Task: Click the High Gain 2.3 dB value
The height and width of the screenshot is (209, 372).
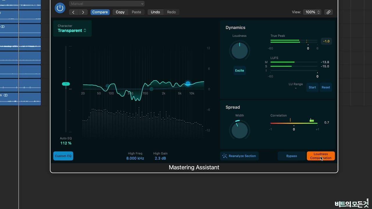Action: tap(160, 158)
